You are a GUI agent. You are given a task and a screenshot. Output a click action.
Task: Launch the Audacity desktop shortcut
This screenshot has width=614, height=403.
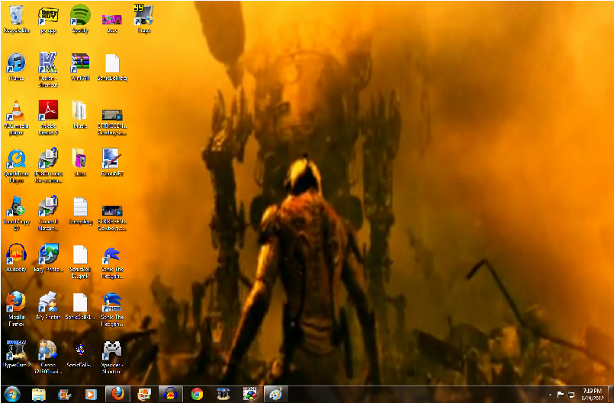16,258
